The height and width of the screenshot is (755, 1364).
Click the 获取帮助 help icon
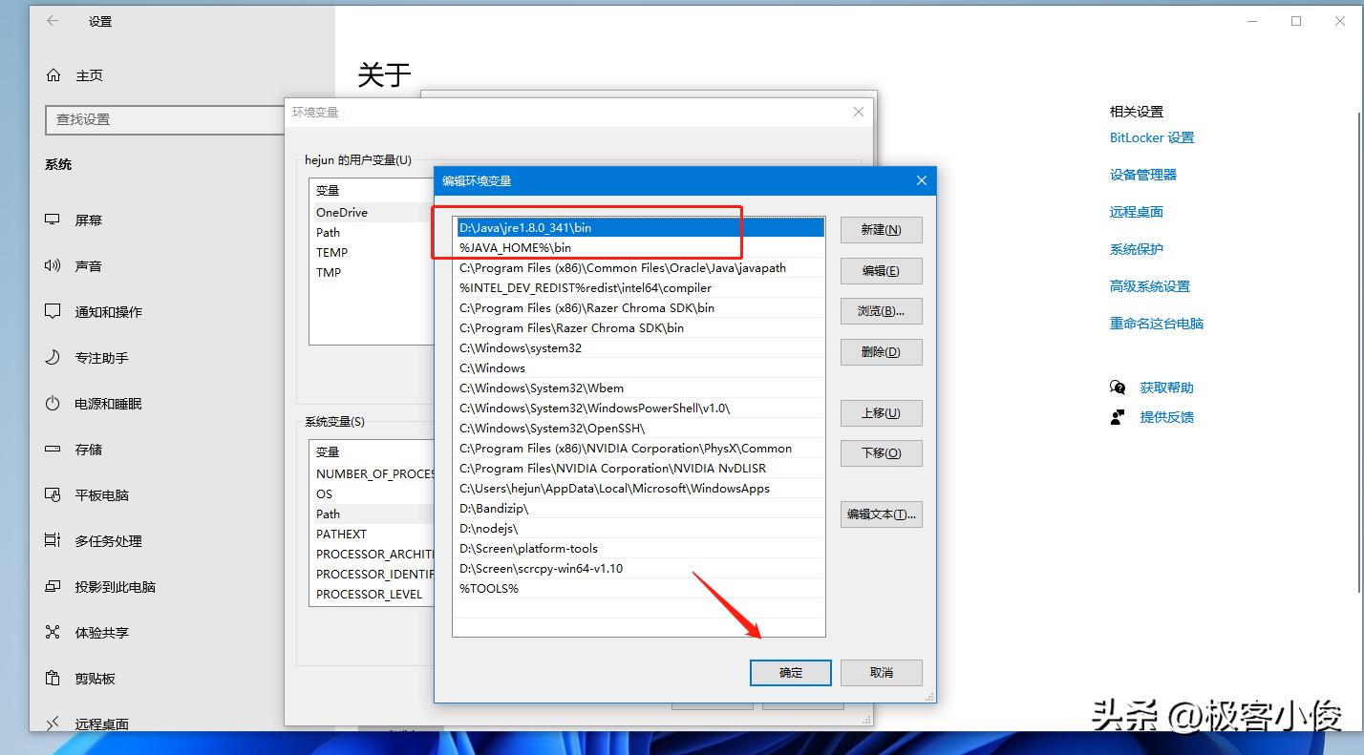1117,388
